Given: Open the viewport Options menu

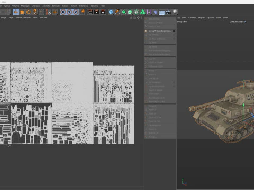Looking at the screenshot, I should (x=211, y=18).
